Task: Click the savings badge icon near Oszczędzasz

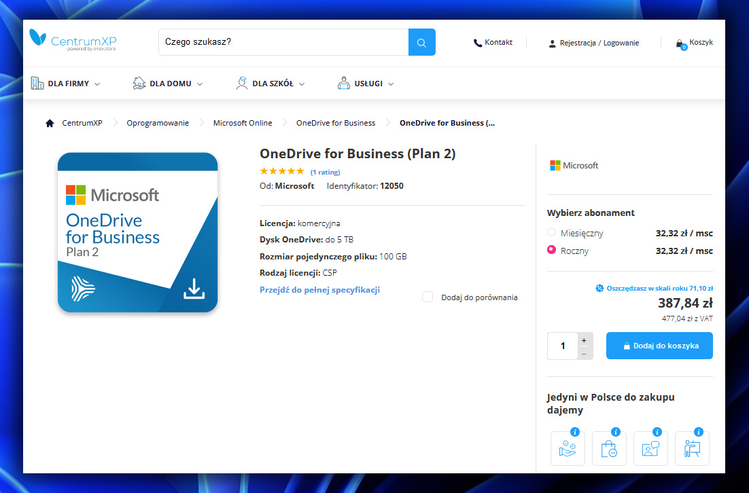Action: (x=599, y=288)
